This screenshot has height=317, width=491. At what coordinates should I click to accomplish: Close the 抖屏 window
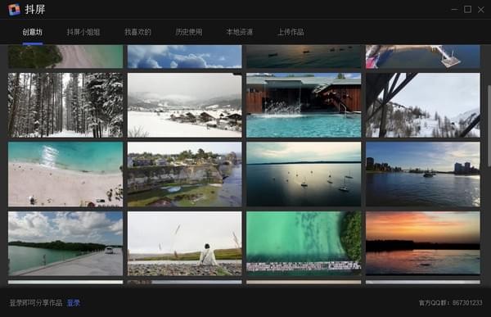pos(481,10)
